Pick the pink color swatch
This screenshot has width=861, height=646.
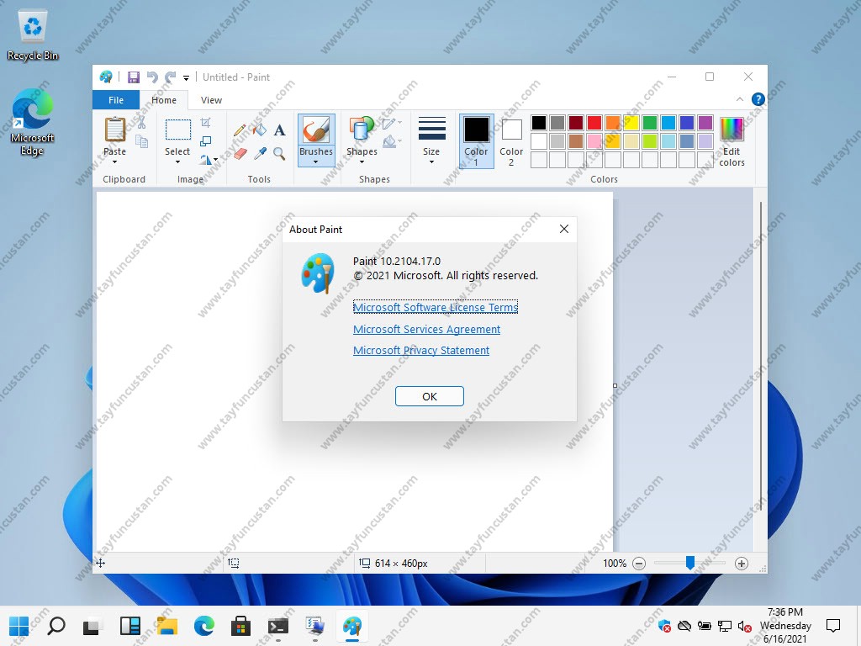(x=594, y=141)
